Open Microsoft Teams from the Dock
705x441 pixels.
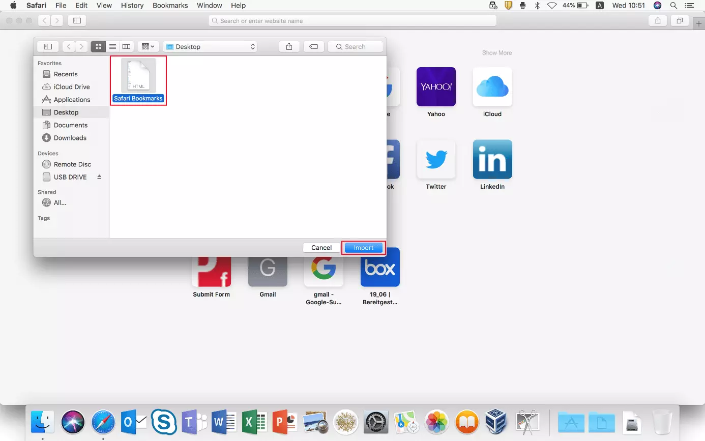pos(194,422)
